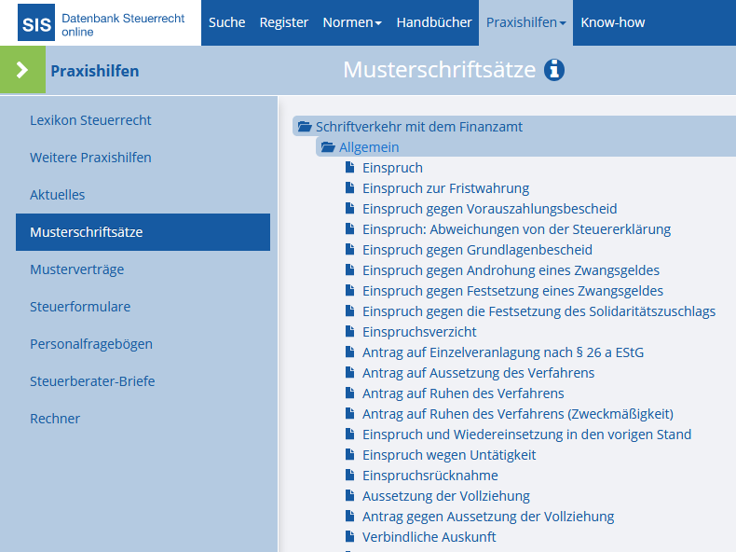
Task: Click the green sidebar collapse arrow
Action: [x=22, y=70]
